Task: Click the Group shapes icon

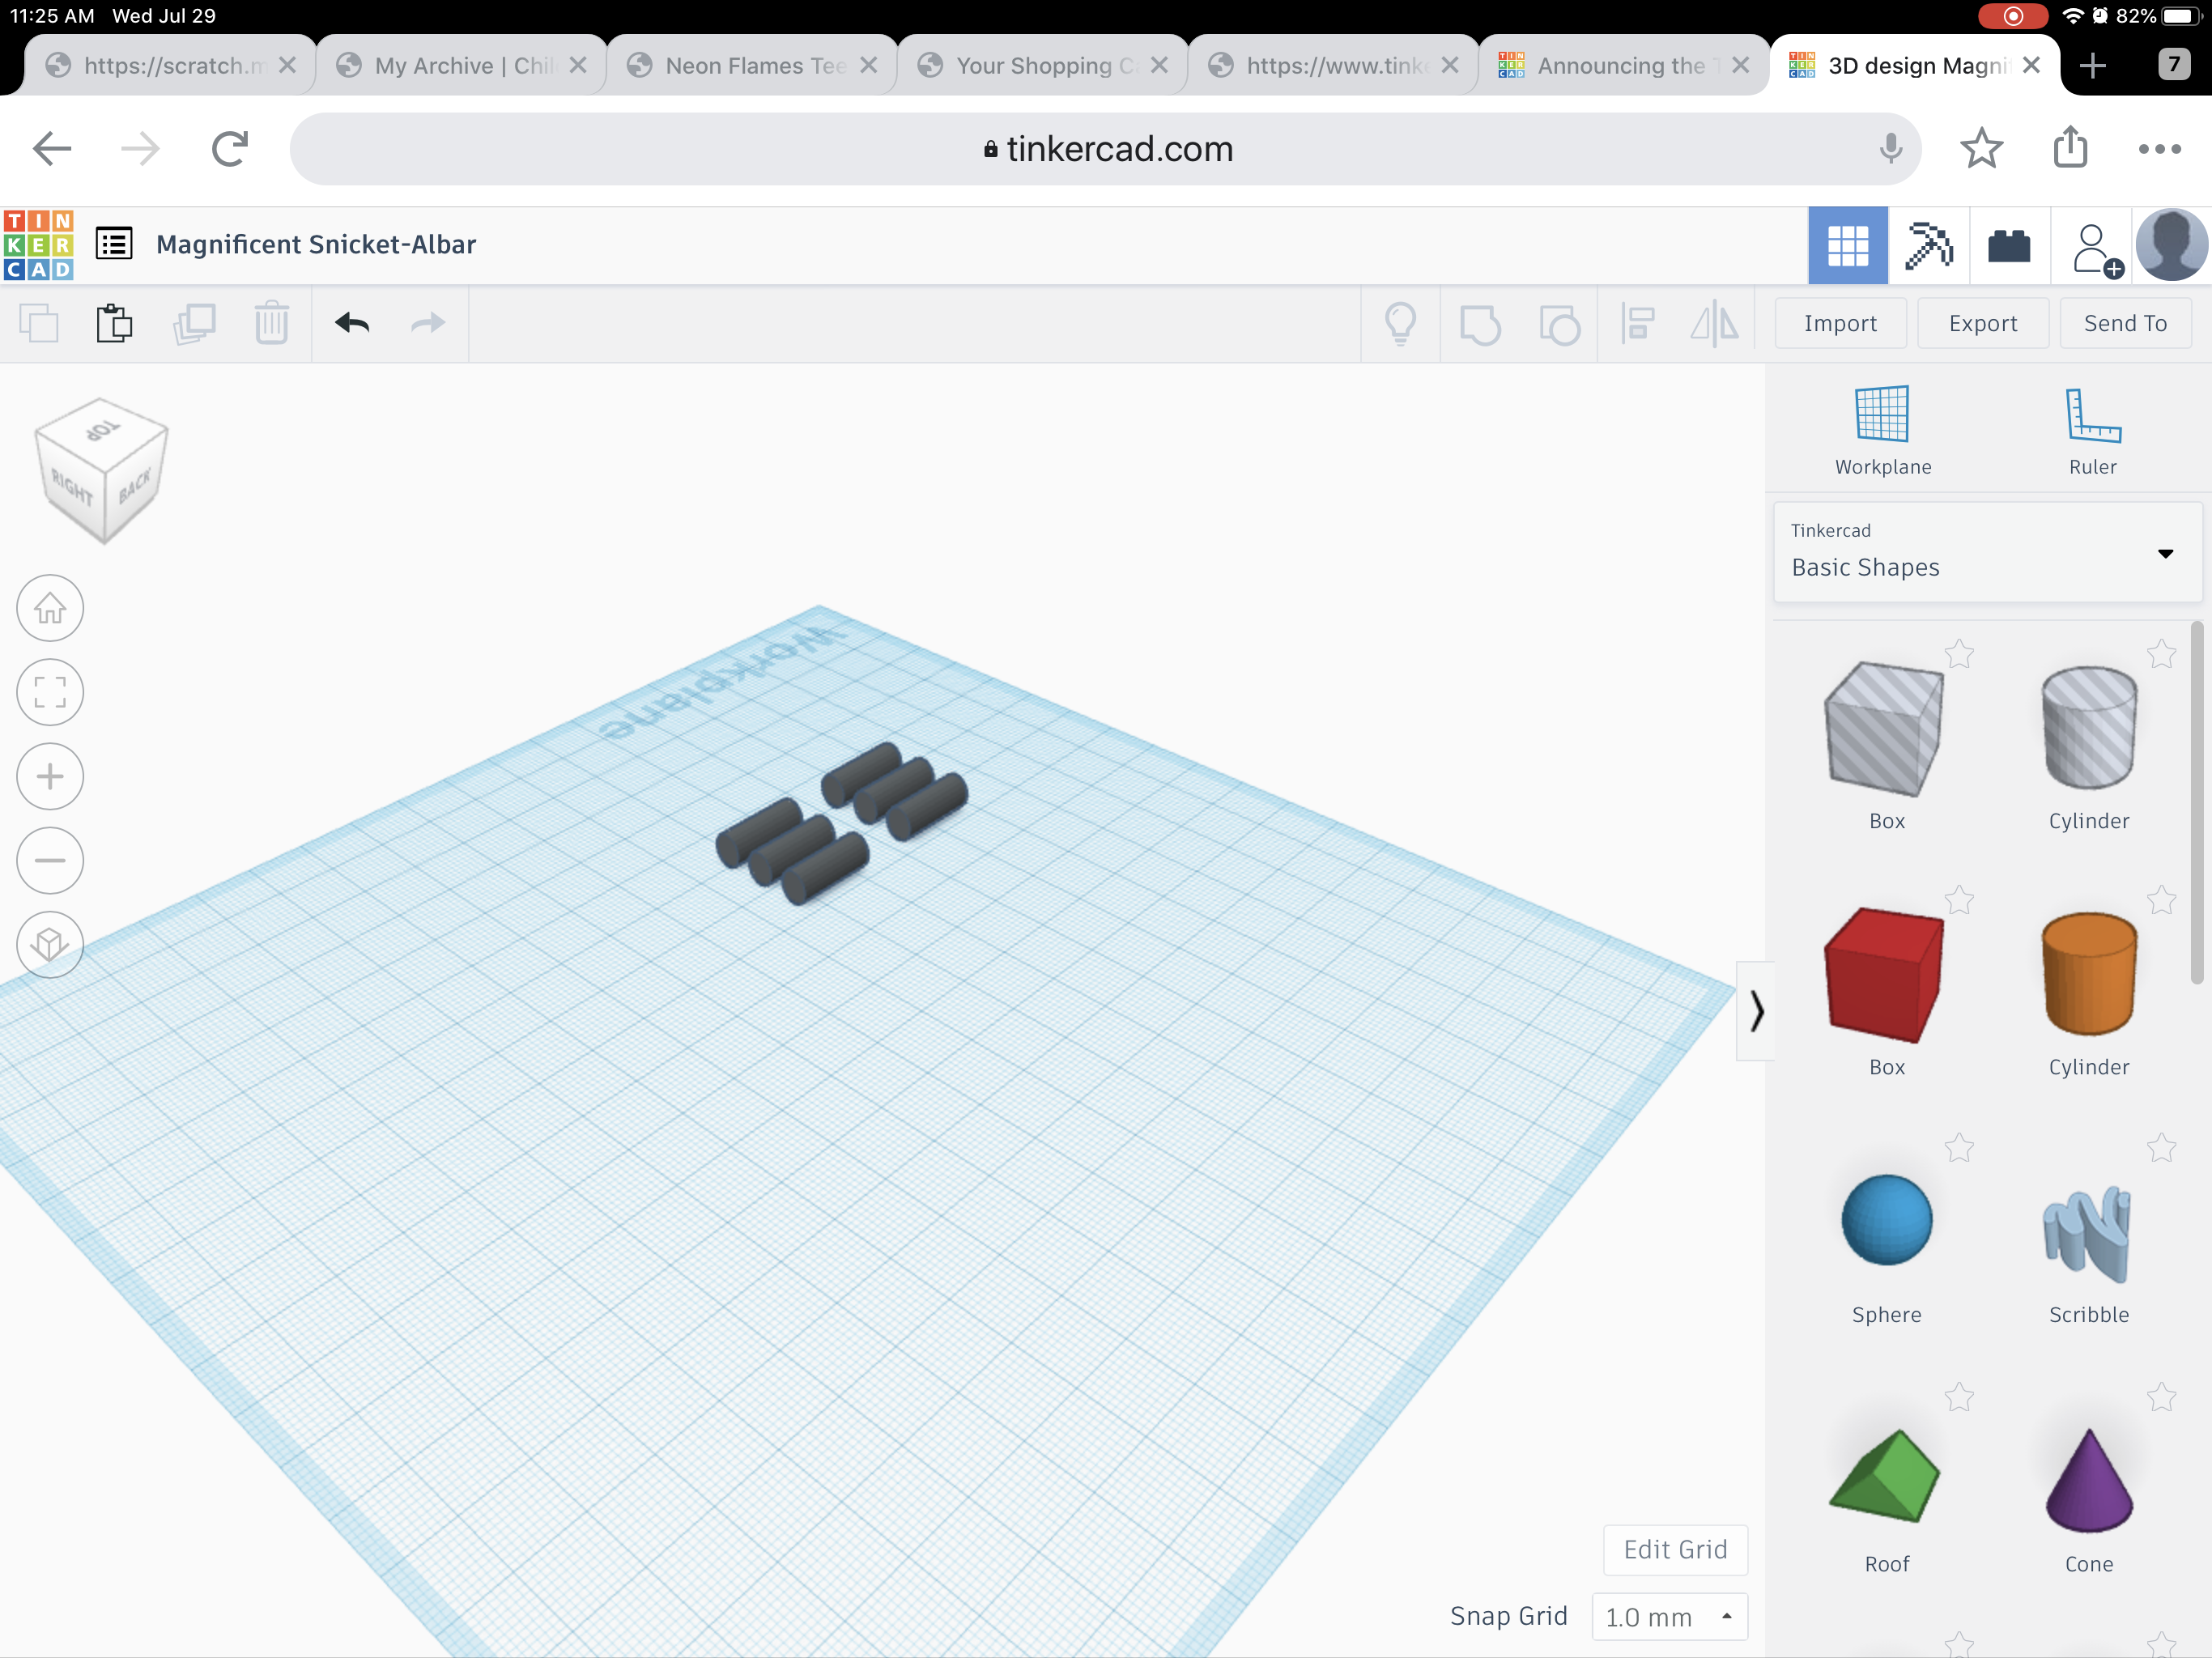Action: (1480, 324)
